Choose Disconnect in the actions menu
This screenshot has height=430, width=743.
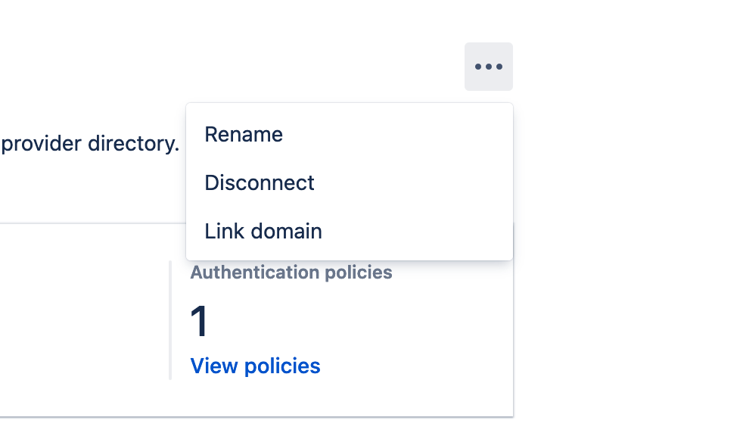[260, 182]
